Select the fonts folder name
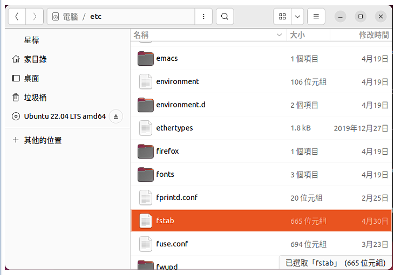The height and width of the screenshot is (275, 408). pyautogui.click(x=165, y=174)
